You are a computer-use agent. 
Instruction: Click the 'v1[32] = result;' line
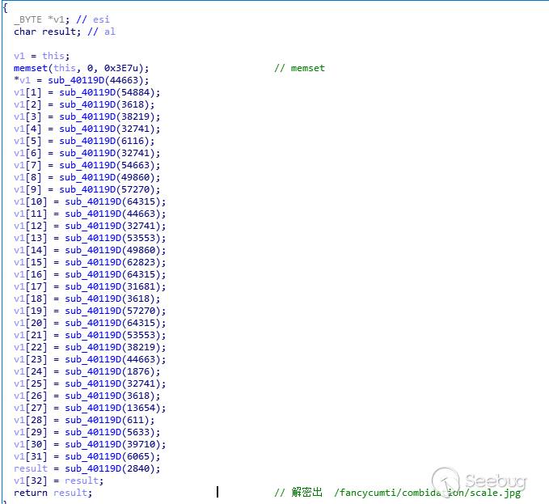[58, 481]
